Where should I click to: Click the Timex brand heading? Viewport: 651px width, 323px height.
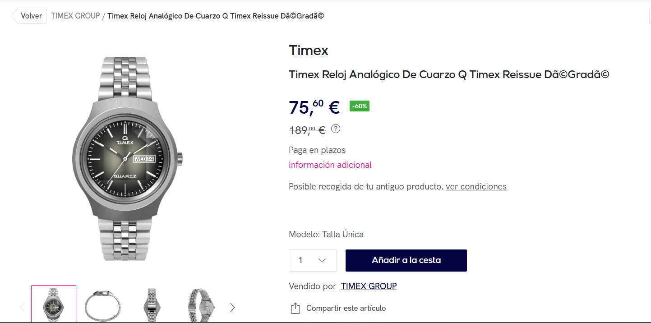pyautogui.click(x=309, y=50)
